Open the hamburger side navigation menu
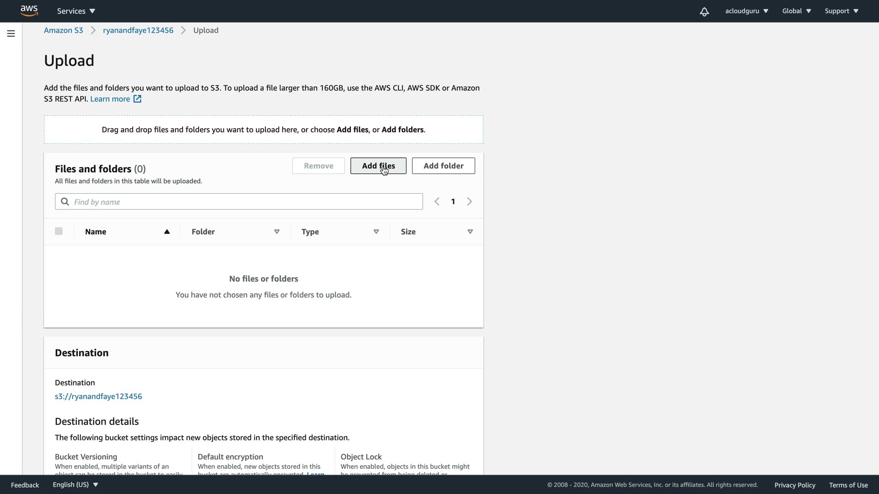The image size is (879, 494). click(11, 33)
